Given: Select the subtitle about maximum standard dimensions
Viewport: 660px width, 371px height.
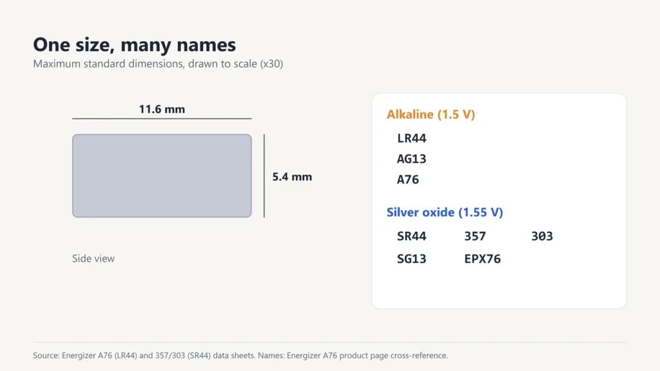Looking at the screenshot, I should coord(158,64).
